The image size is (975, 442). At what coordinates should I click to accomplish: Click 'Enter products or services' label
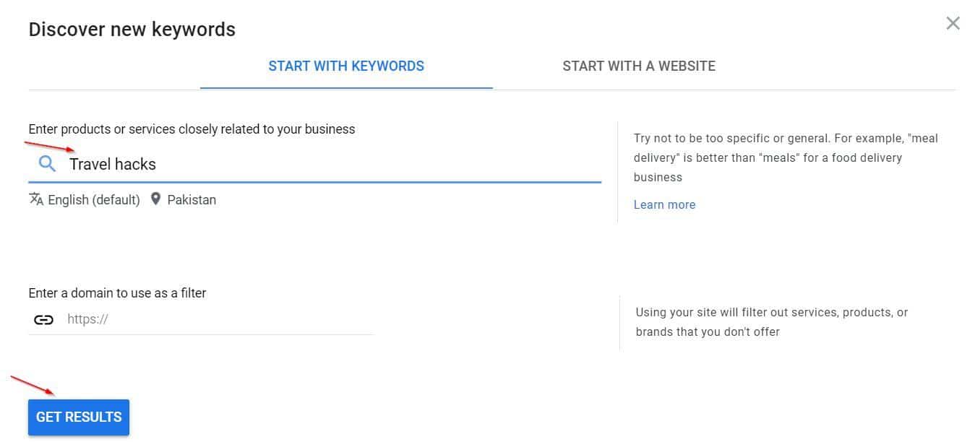pos(192,129)
